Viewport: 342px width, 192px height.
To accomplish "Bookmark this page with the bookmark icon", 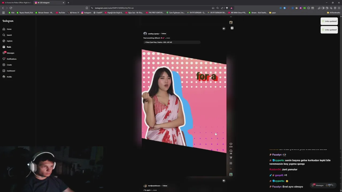I will coord(87,8).
